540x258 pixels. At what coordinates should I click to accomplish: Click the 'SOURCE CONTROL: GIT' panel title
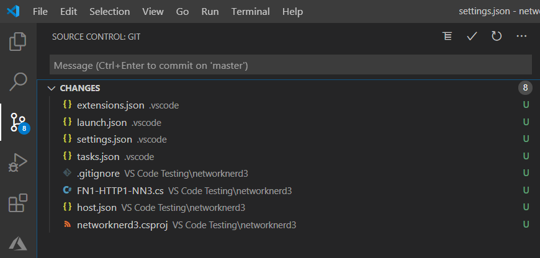tap(96, 37)
